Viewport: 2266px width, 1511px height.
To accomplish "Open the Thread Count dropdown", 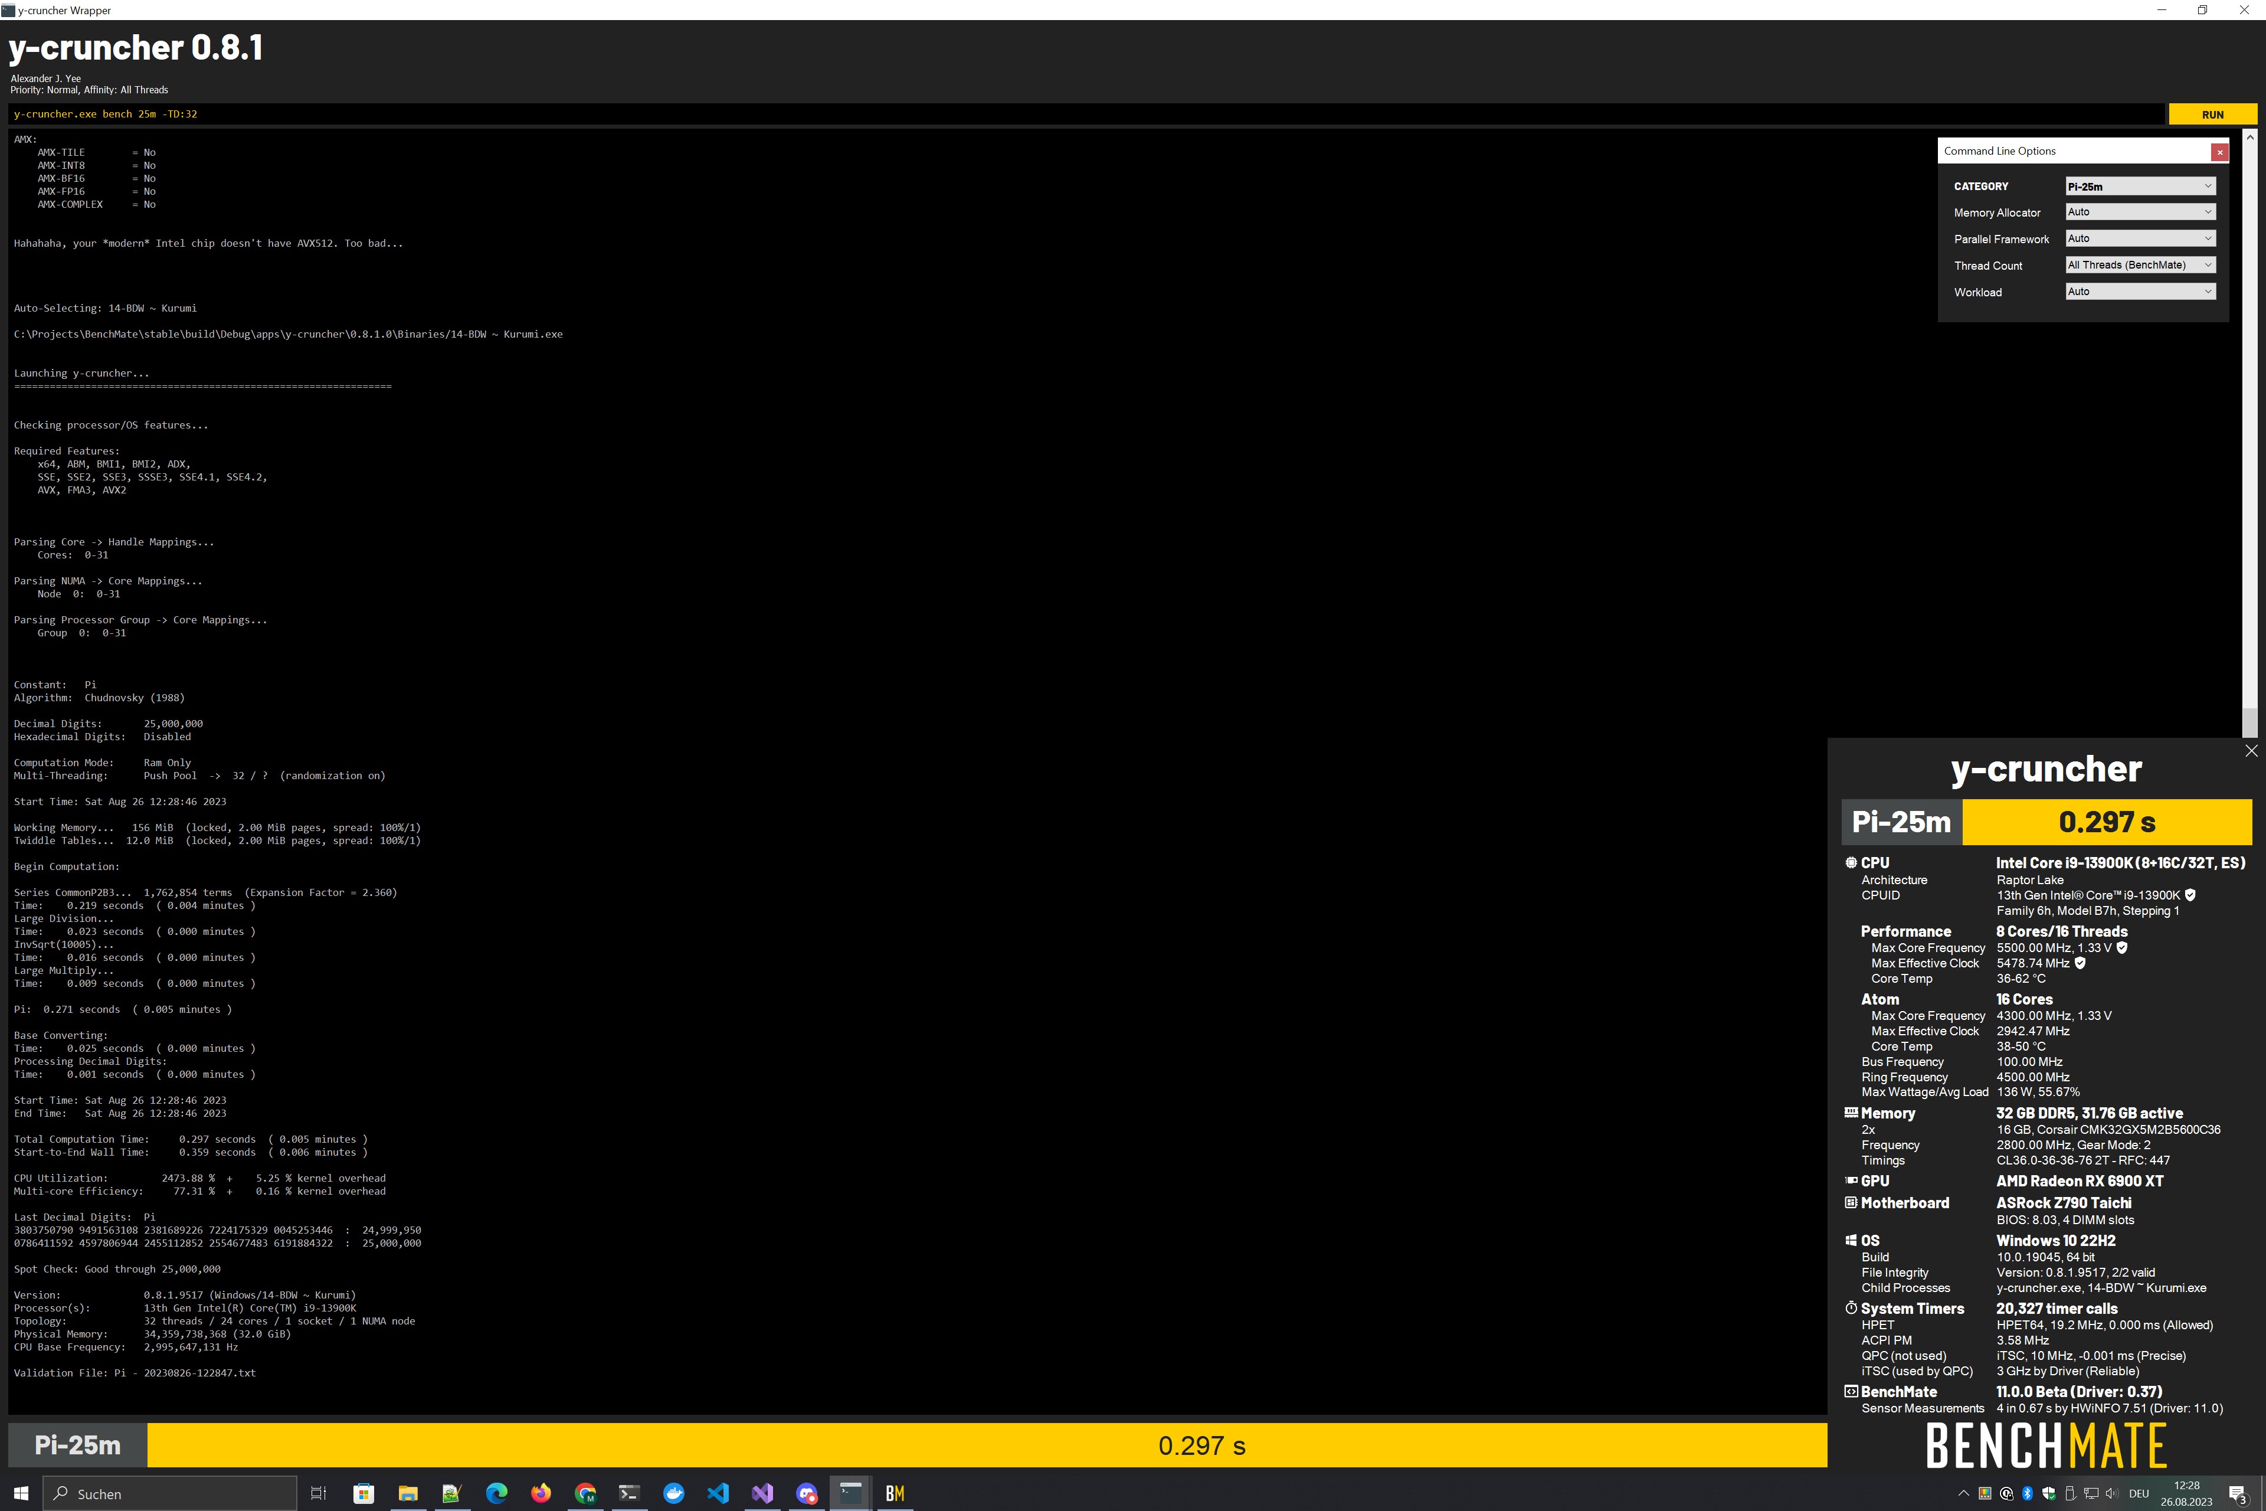I will click(2141, 265).
